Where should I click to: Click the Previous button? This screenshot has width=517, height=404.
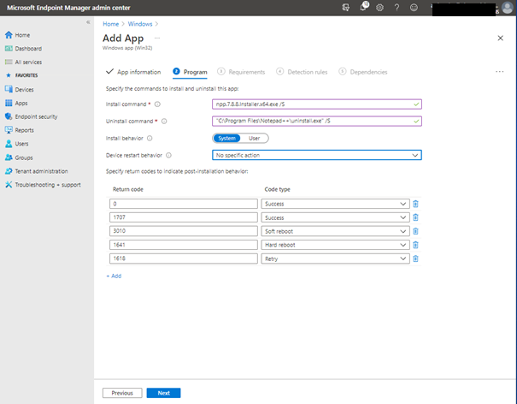point(122,393)
